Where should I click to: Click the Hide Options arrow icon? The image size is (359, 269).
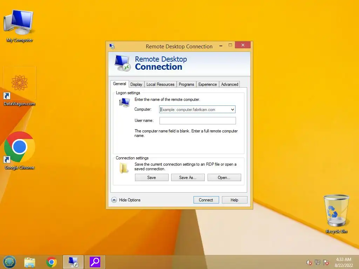pyautogui.click(x=114, y=200)
